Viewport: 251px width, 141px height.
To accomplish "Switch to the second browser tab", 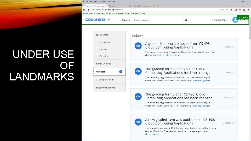I will coord(119,6).
